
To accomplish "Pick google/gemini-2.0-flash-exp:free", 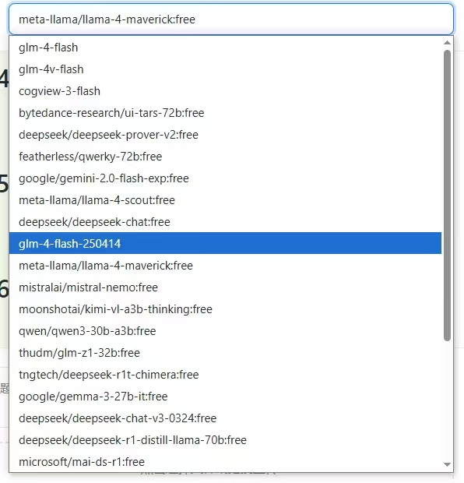I will tap(225, 178).
